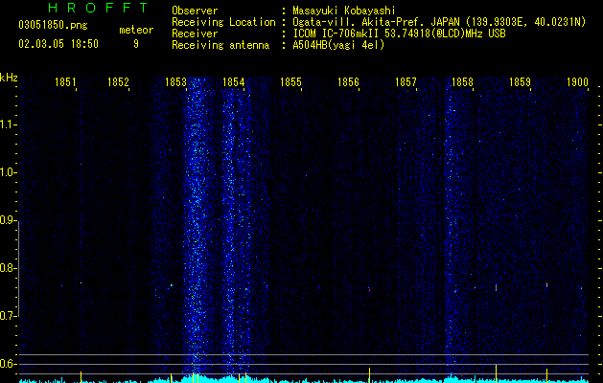This screenshot has height=383, width=603.
Task: Click the 'meteor' count label
Action: click(x=136, y=30)
